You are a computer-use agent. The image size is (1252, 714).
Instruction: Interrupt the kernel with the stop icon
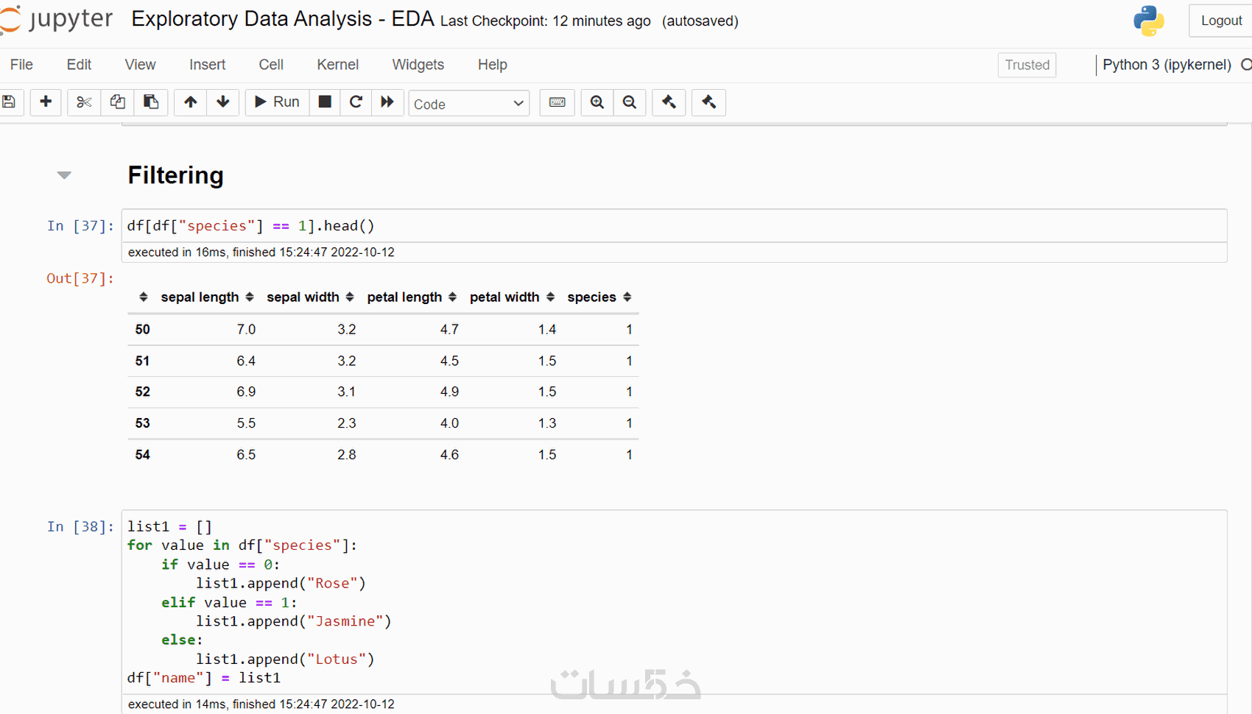(325, 102)
